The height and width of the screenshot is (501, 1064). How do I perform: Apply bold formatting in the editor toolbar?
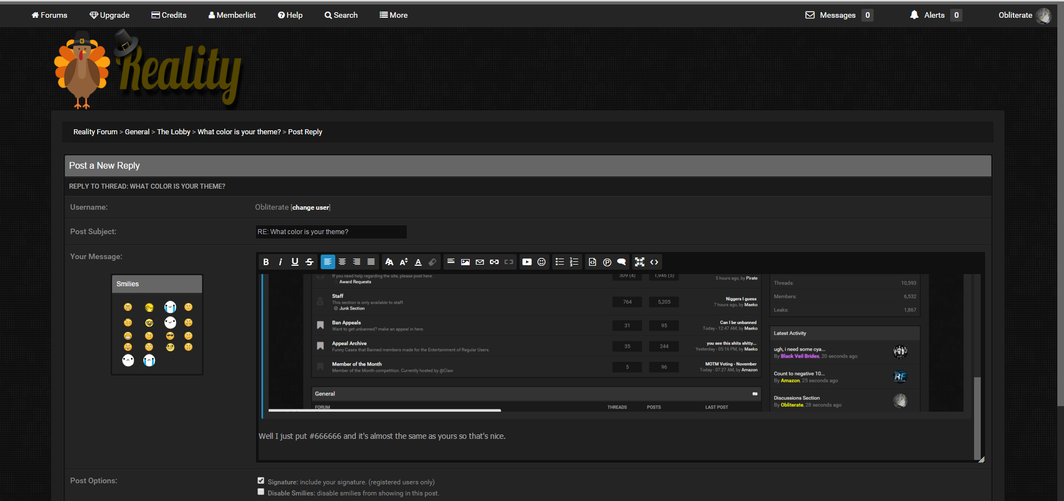266,262
